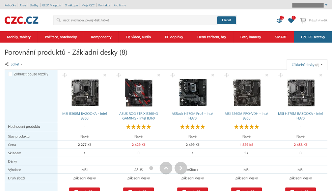The width and height of the screenshot is (332, 191).
Task: Click the price 2 499 Kč
Action: coord(192,145)
